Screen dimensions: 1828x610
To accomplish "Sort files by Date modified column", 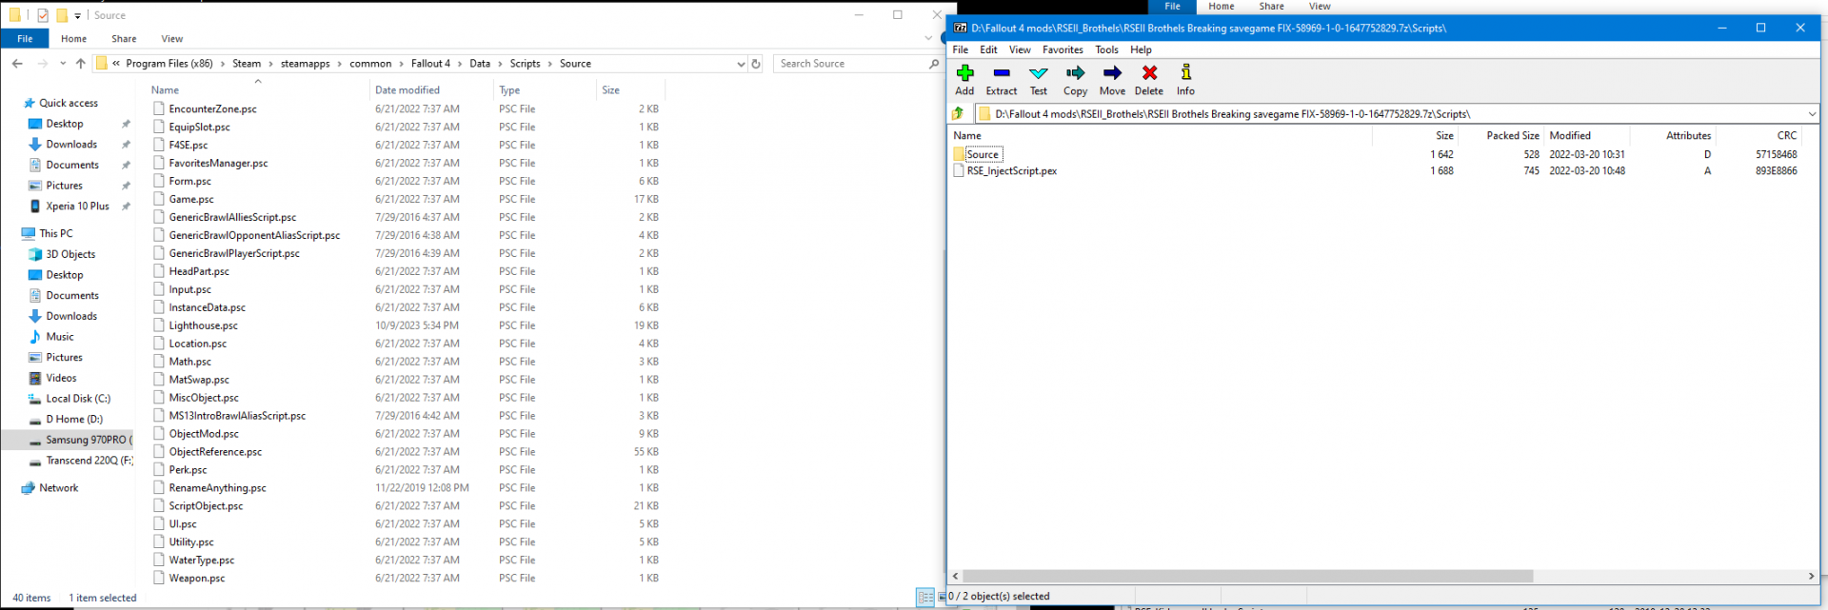I will (x=407, y=90).
